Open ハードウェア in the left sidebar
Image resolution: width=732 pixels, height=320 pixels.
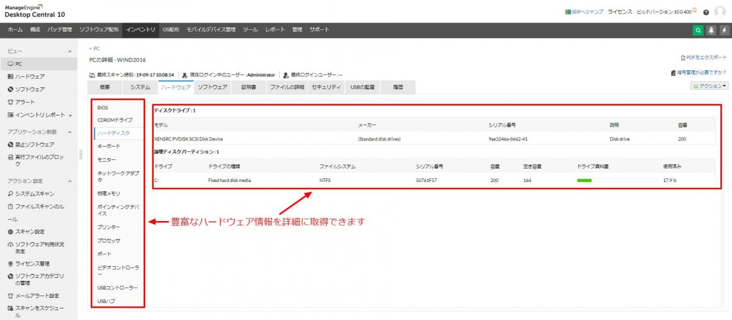[30, 76]
